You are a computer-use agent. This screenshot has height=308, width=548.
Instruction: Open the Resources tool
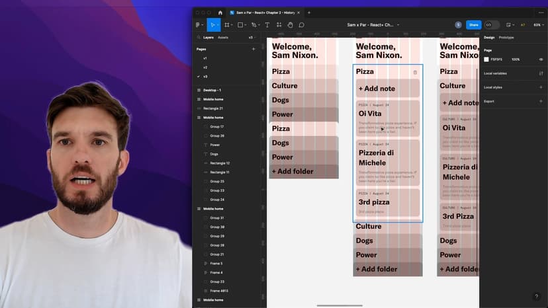279,25
